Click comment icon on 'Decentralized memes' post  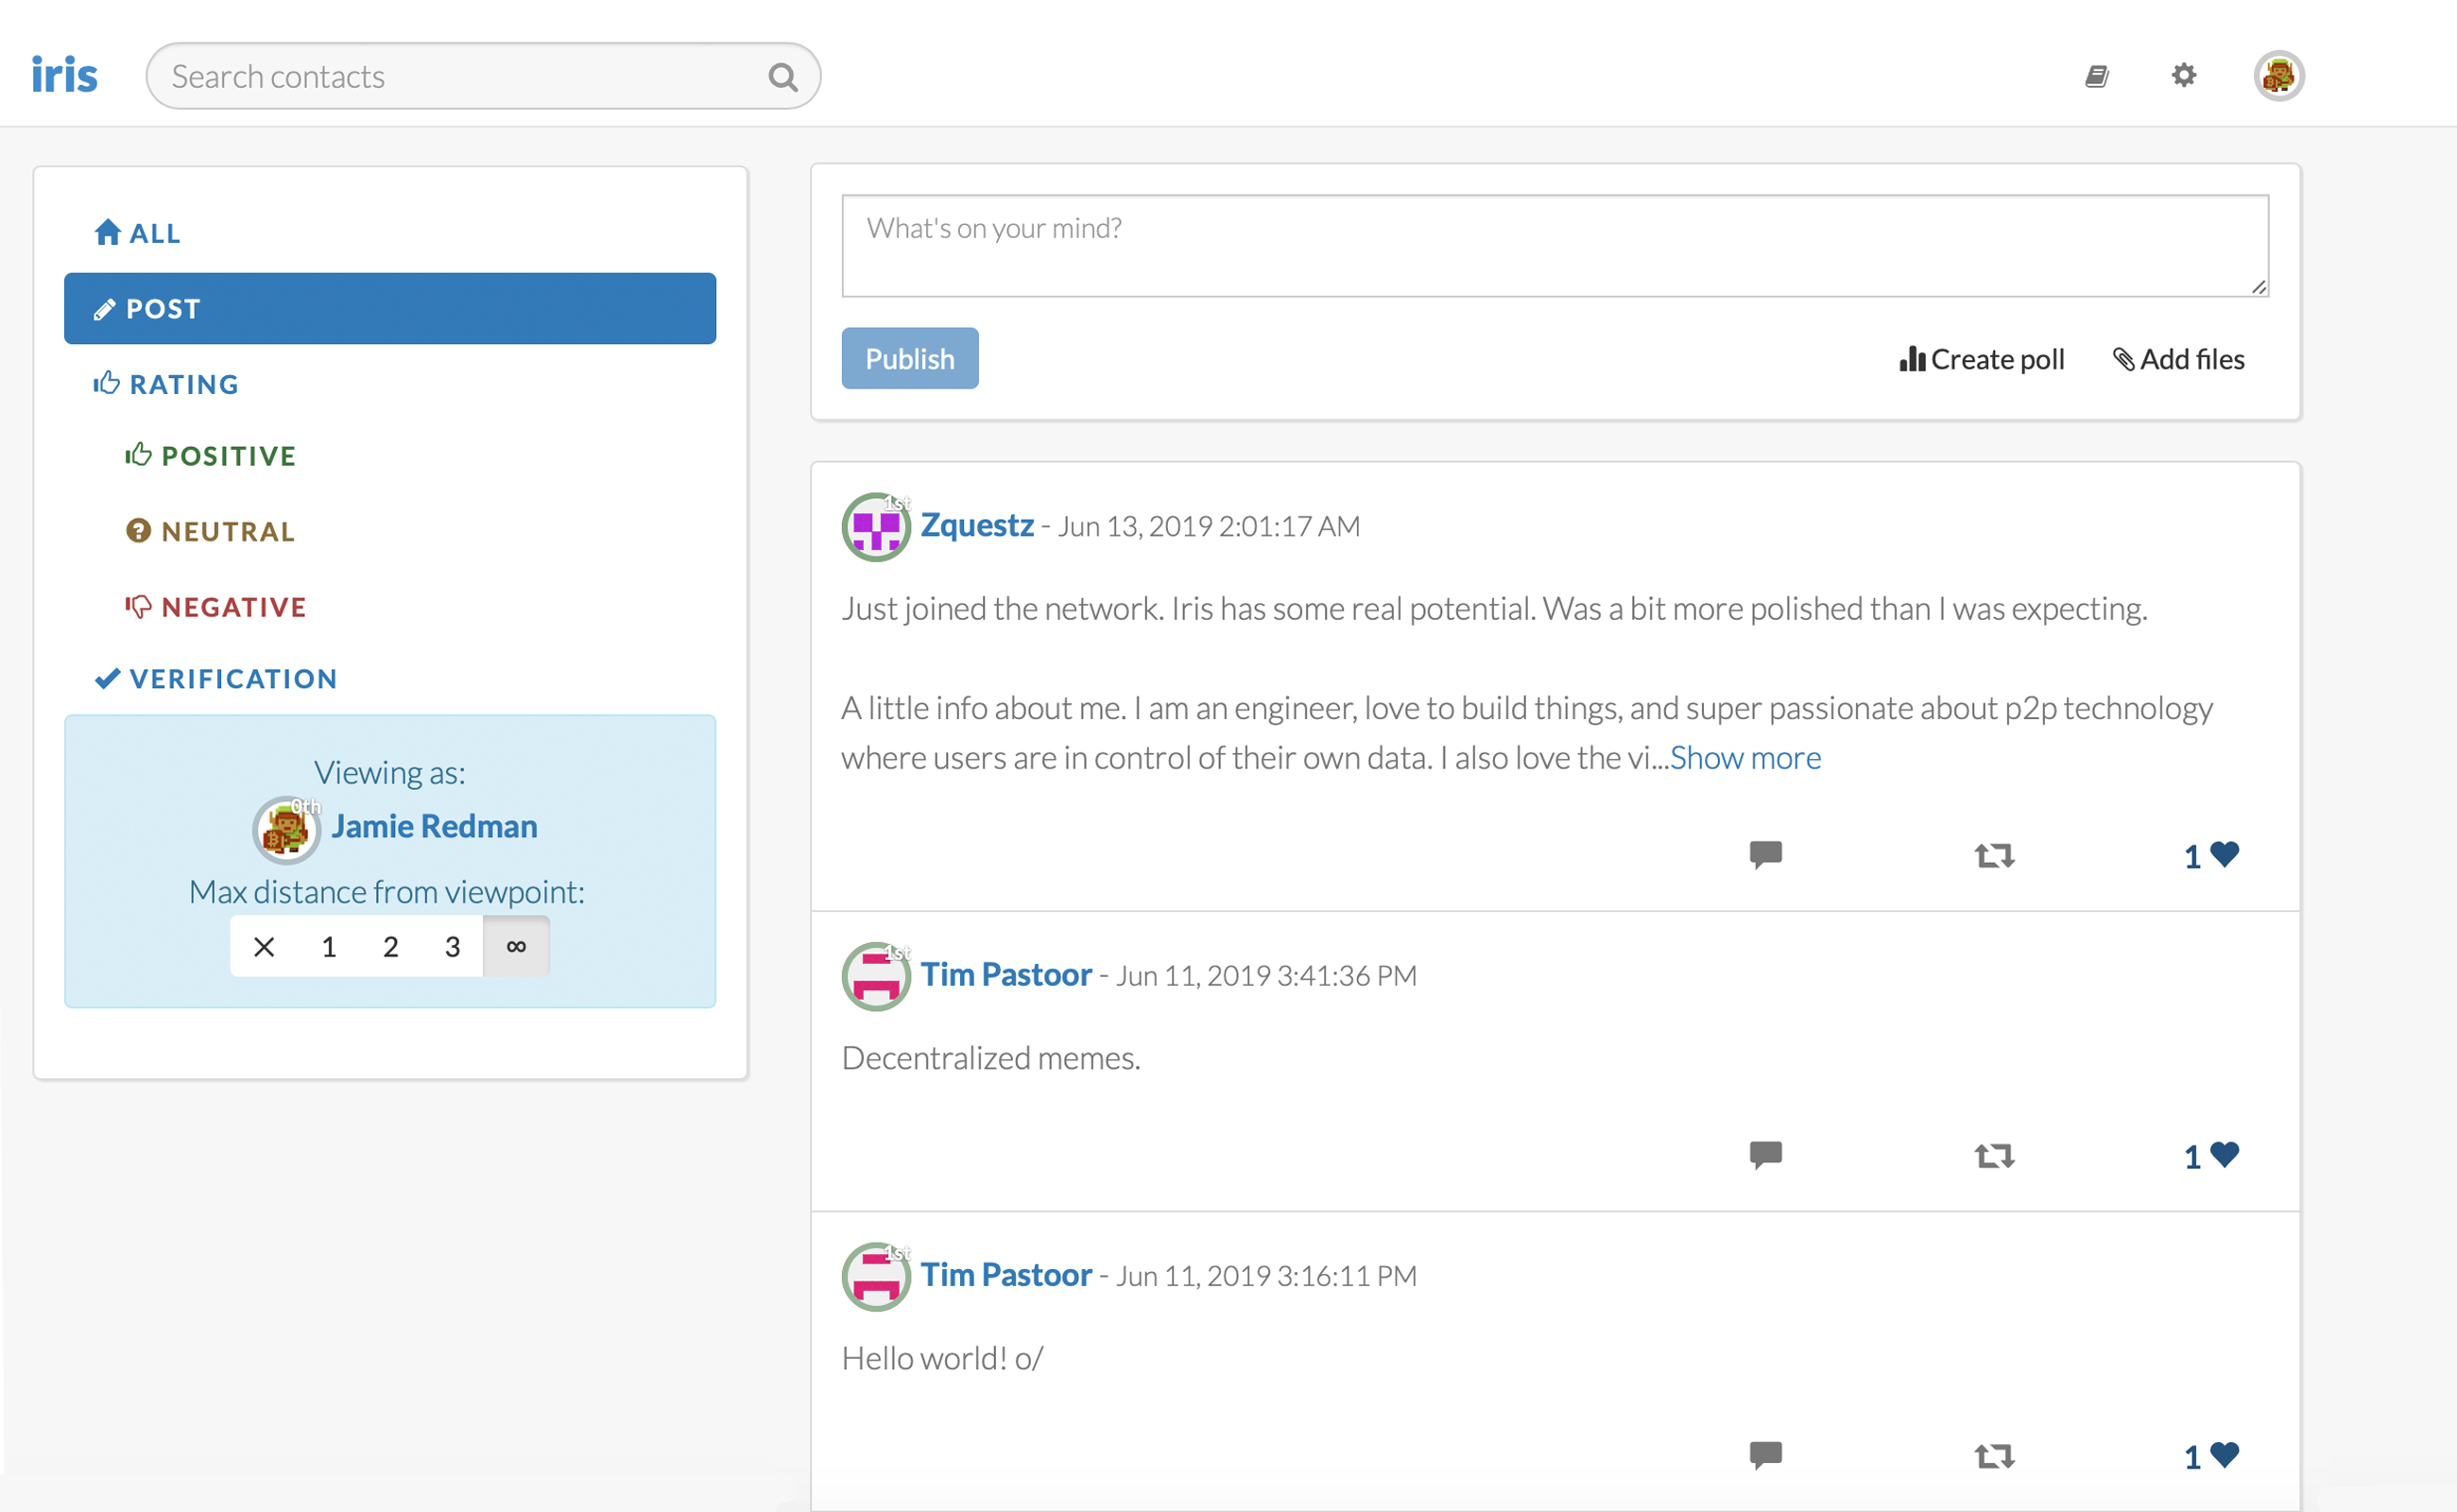click(1765, 1154)
